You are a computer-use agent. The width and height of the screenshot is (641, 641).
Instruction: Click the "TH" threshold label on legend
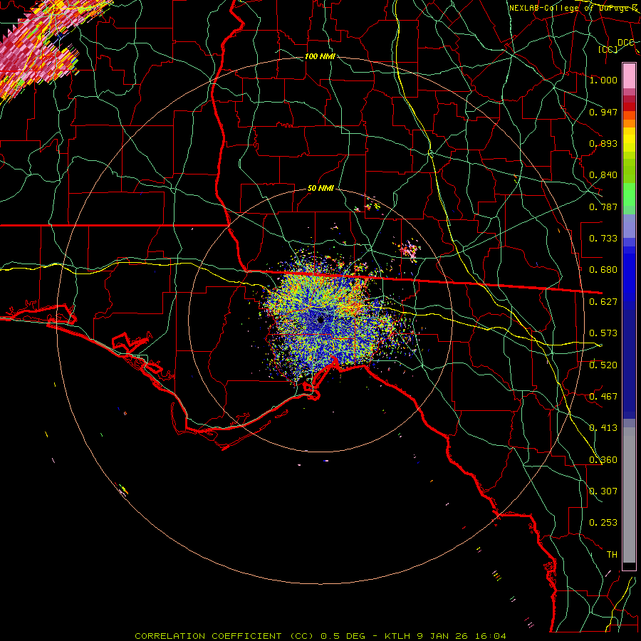[x=612, y=555]
